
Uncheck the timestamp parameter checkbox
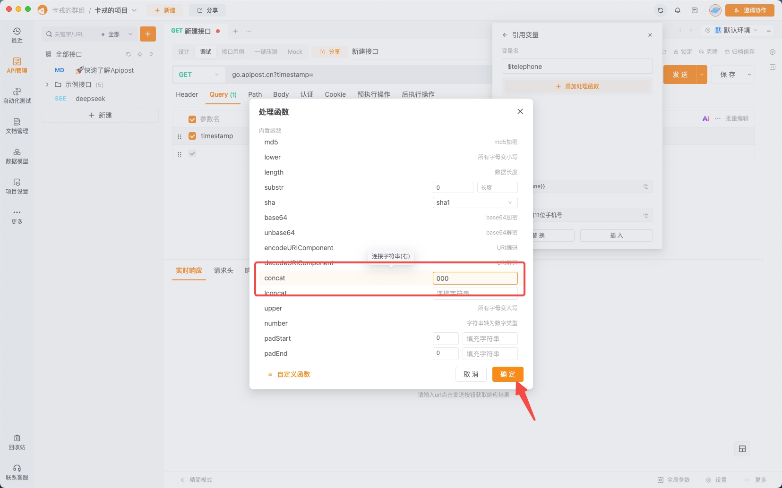click(x=192, y=136)
